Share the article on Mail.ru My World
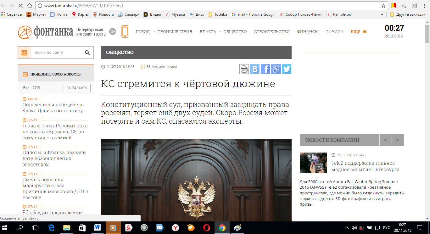Image resolution: width=430 pixels, height=234 pixels. tap(276, 69)
